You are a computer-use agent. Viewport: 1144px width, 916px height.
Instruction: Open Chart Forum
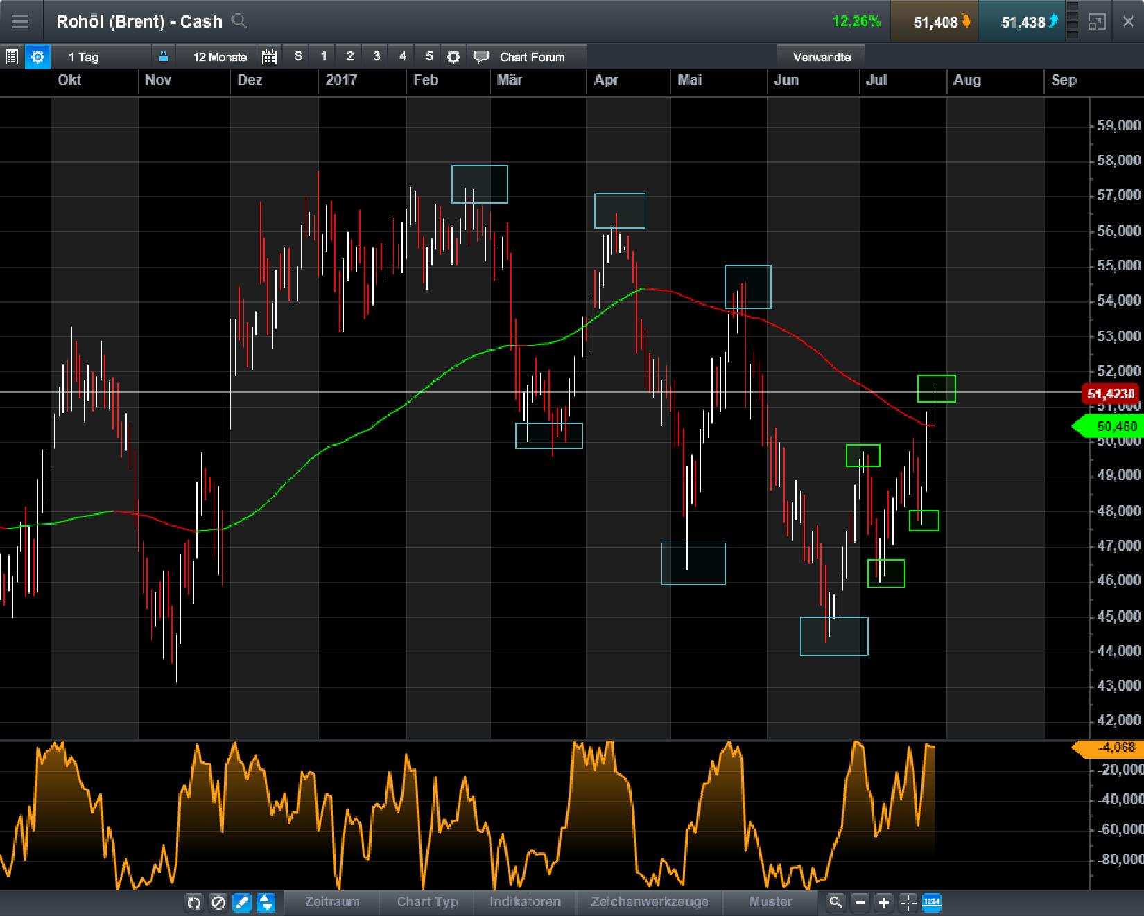[x=531, y=57]
